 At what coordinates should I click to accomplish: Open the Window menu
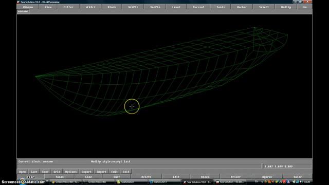pyautogui.click(x=28, y=7)
